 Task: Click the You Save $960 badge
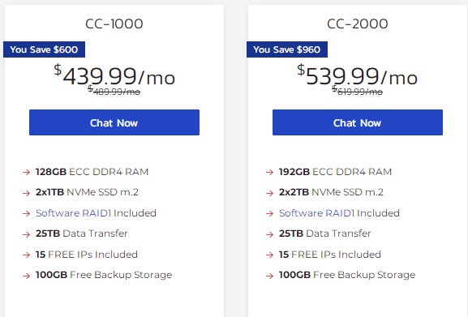pos(287,49)
